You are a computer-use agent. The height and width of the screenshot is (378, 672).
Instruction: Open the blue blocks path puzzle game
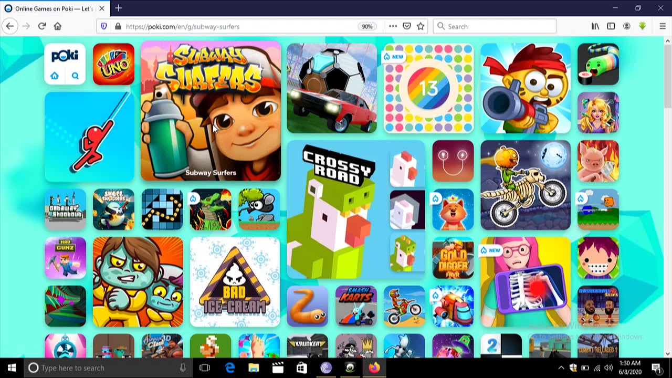162,209
